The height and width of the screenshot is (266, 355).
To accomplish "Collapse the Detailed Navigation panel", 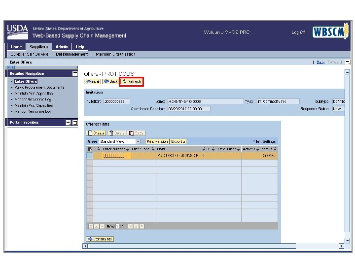I will (75, 73).
